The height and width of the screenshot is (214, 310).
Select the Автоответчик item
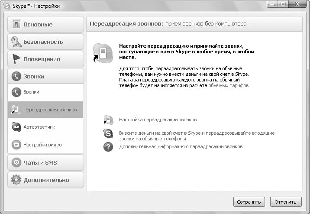click(45, 127)
